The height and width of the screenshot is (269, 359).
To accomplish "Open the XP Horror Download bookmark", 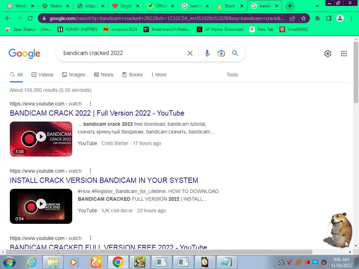I will click(220, 29).
